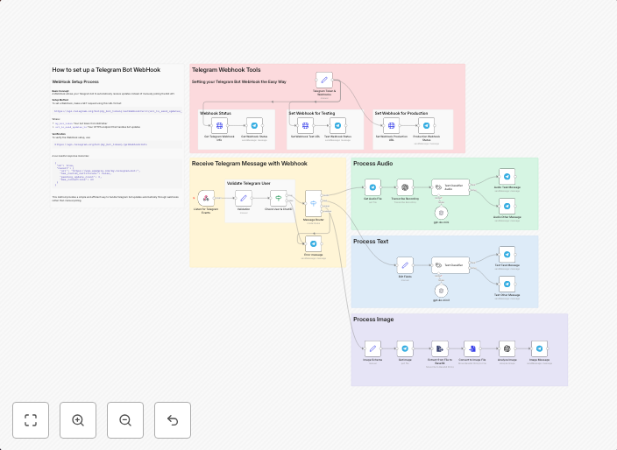Select the Listen for Telegram Events trigger node

coord(205,198)
